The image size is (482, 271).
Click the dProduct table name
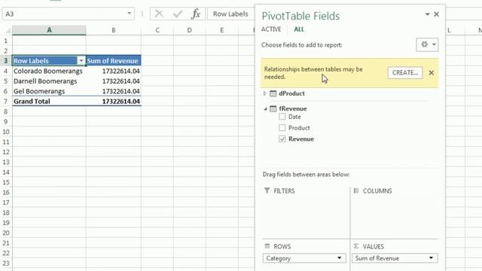pos(291,93)
